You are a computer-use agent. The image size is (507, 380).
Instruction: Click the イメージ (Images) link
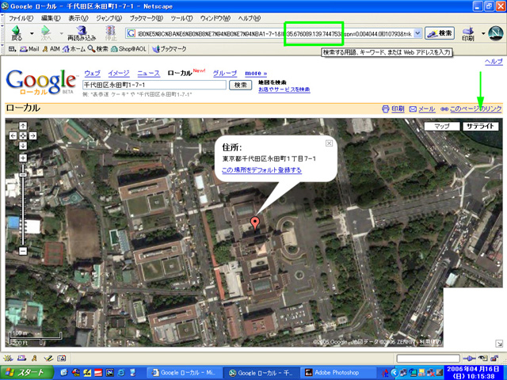point(119,74)
